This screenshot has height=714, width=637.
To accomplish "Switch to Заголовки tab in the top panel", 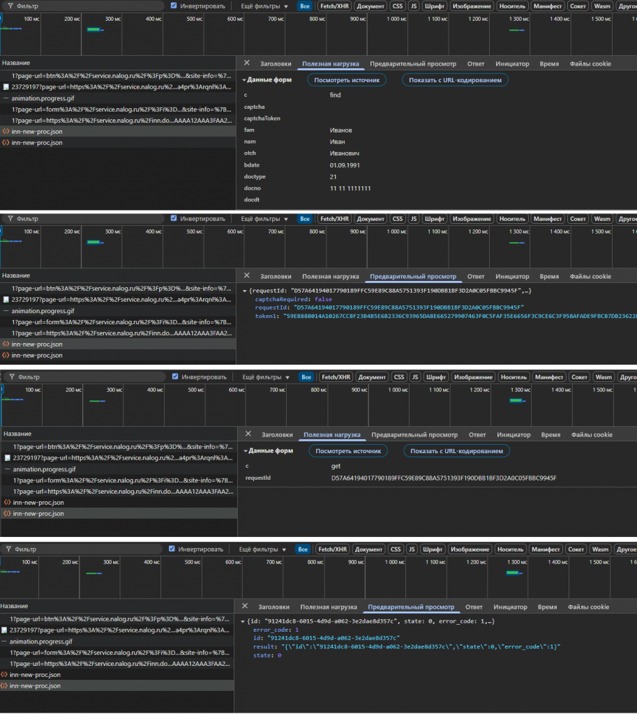I will click(276, 63).
